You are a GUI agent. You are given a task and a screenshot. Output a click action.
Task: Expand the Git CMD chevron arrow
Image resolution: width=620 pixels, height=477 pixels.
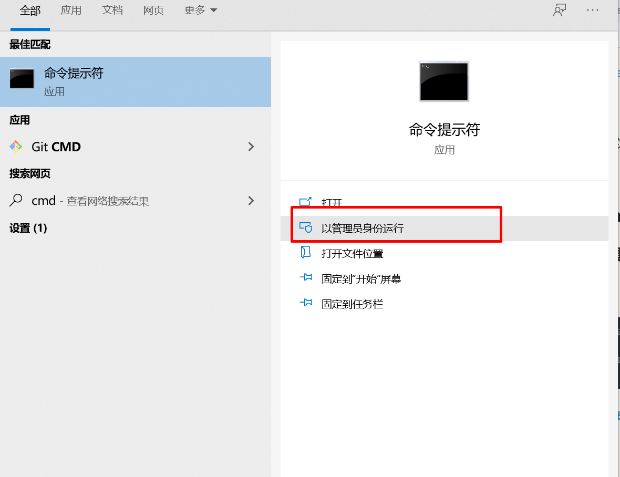tap(251, 147)
